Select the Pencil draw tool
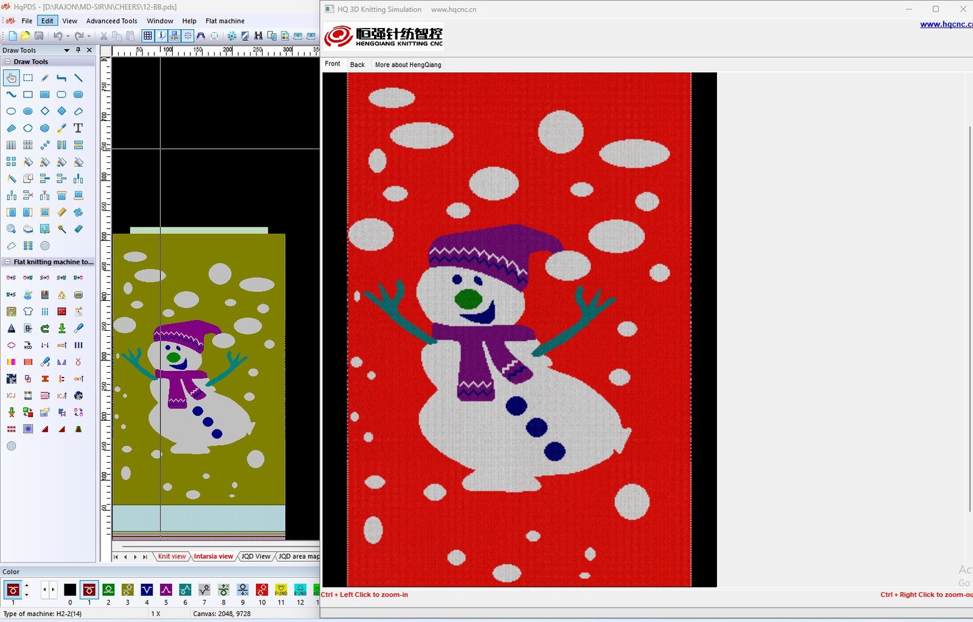973x622 pixels. 45,78
